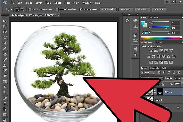Select the Hand tool

point(5,120)
